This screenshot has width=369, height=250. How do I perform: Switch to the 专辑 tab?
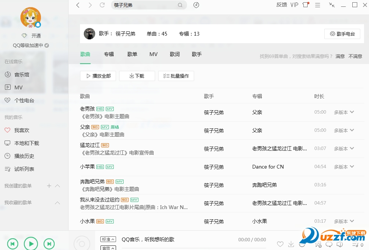click(x=108, y=54)
